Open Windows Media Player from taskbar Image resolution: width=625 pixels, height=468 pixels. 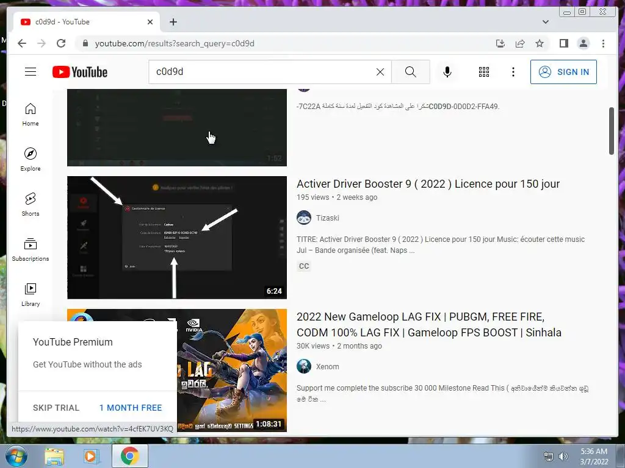pyautogui.click(x=91, y=456)
